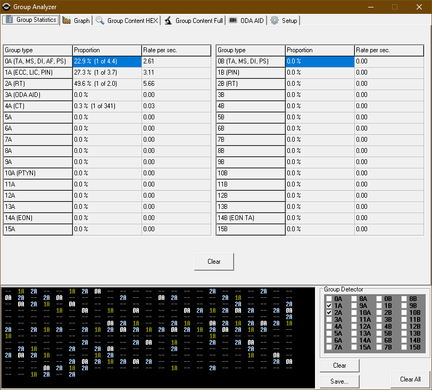Enable the 3B checkbox in Group Detector
The width and height of the screenshot is (432, 390).
click(x=379, y=320)
